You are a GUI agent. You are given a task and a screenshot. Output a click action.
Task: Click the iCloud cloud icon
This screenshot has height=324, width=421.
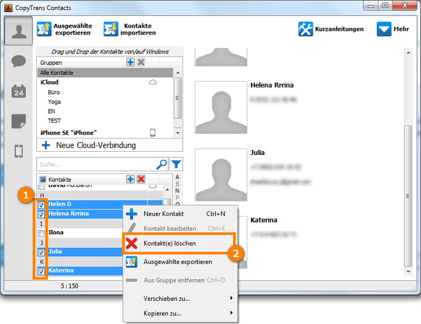tap(153, 82)
